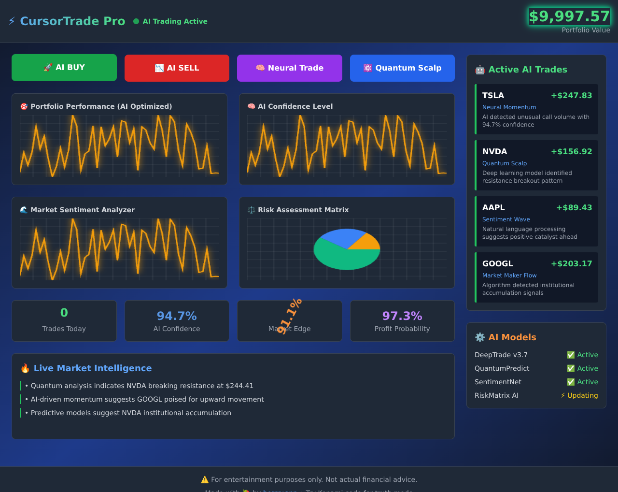Screen dimensions: 618x492
Task: Click the Updating status on RiskMatrix AI
Action: pos(579,395)
